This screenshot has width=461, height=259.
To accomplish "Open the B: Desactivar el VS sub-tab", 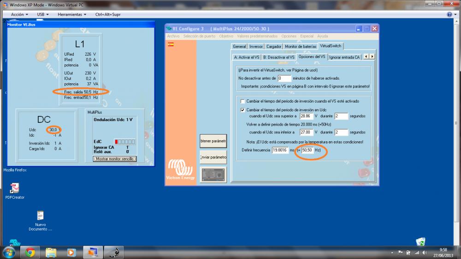I will click(x=278, y=57).
